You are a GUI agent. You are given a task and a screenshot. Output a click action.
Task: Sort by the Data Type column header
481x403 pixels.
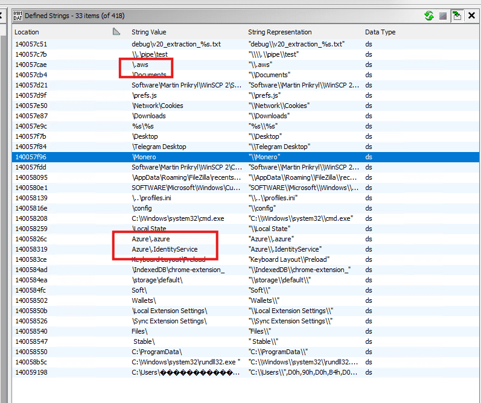(x=380, y=32)
